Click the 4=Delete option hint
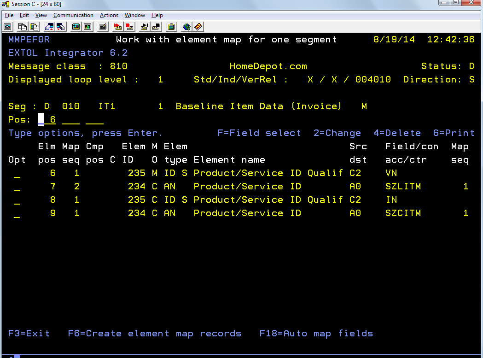The height and width of the screenshot is (358, 483). [397, 133]
